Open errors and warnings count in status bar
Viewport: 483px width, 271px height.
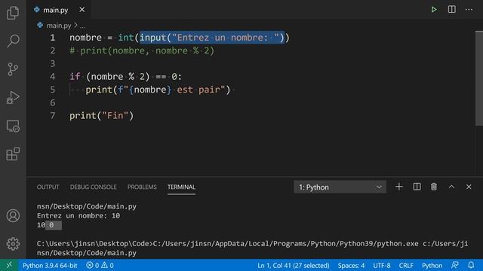pyautogui.click(x=100, y=266)
